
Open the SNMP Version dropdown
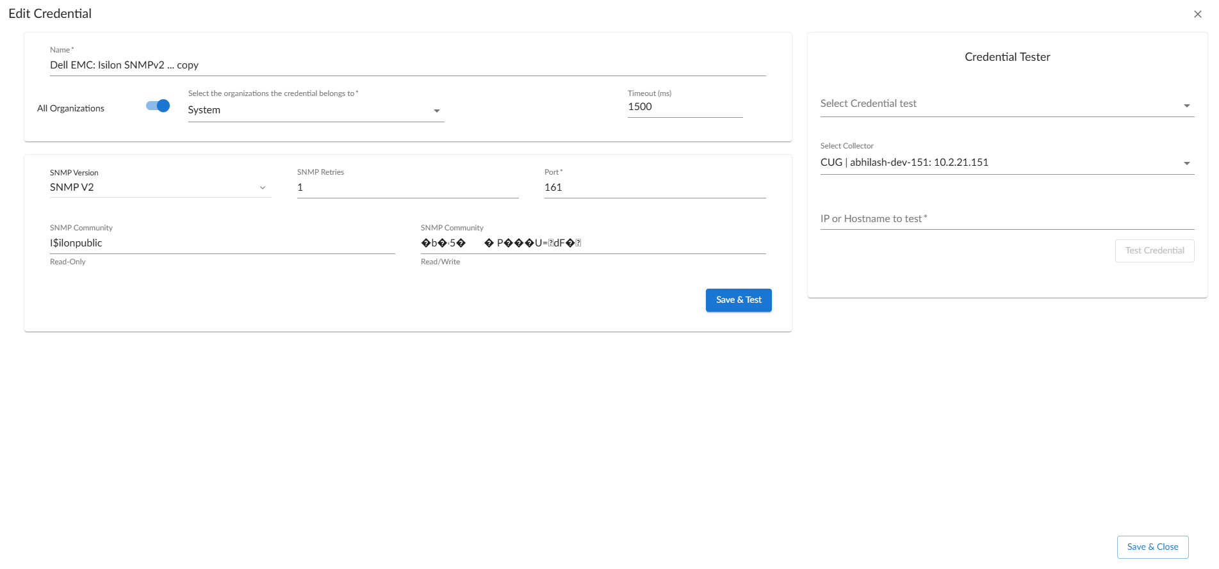154,188
